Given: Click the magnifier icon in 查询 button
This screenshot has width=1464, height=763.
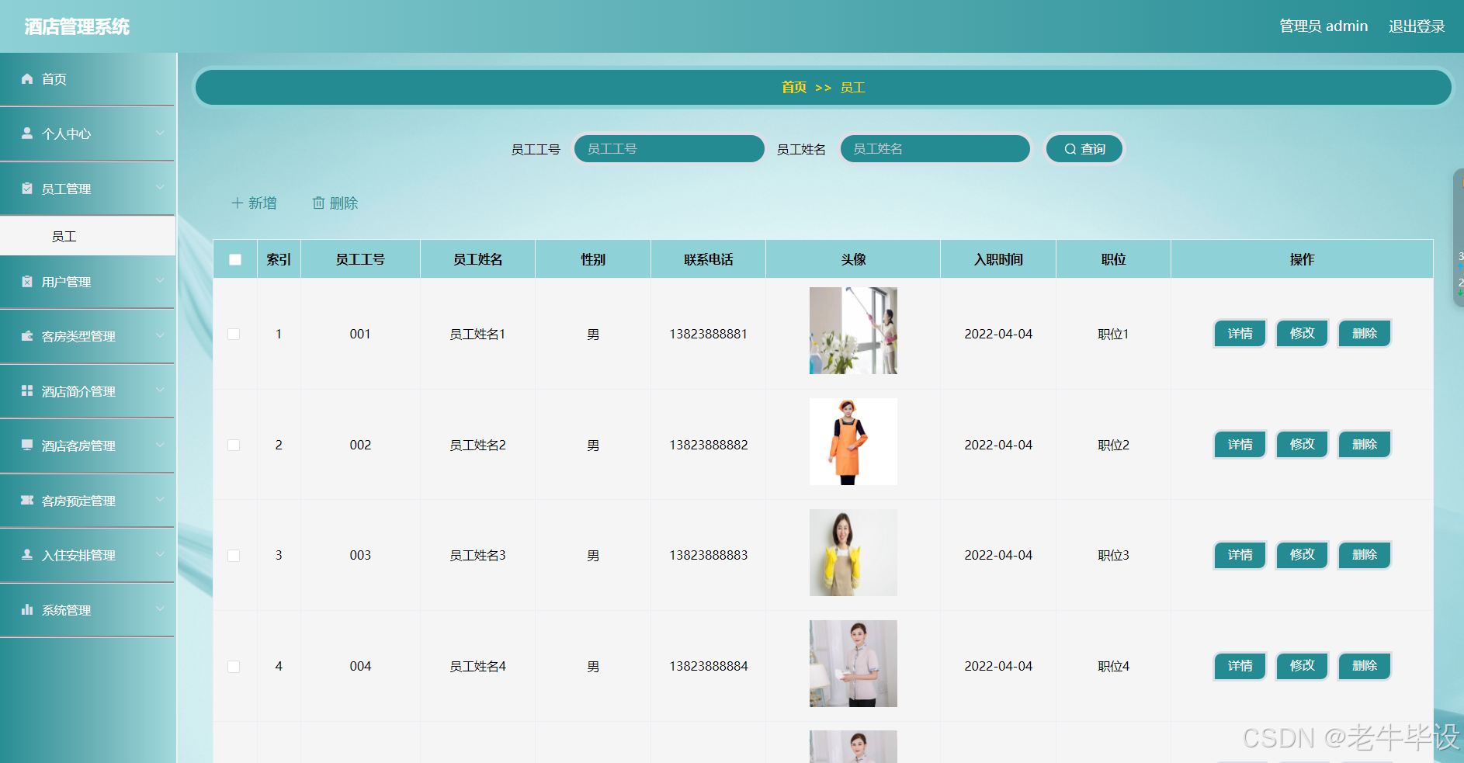Looking at the screenshot, I should pyautogui.click(x=1070, y=149).
